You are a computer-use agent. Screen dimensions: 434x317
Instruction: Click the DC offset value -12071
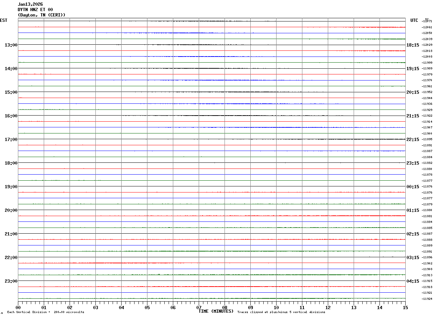[427, 21]
